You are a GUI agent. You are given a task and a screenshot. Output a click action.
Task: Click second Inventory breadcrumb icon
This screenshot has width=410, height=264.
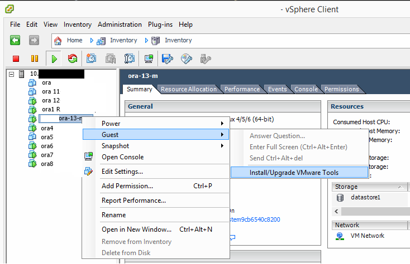pos(156,41)
